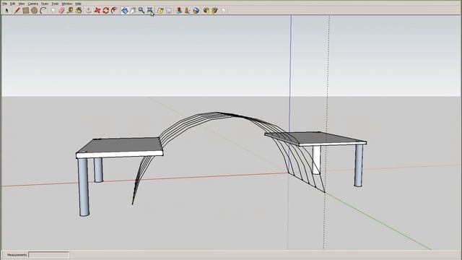
Task: Click the Toggle Terrain icon
Action: coord(168,11)
